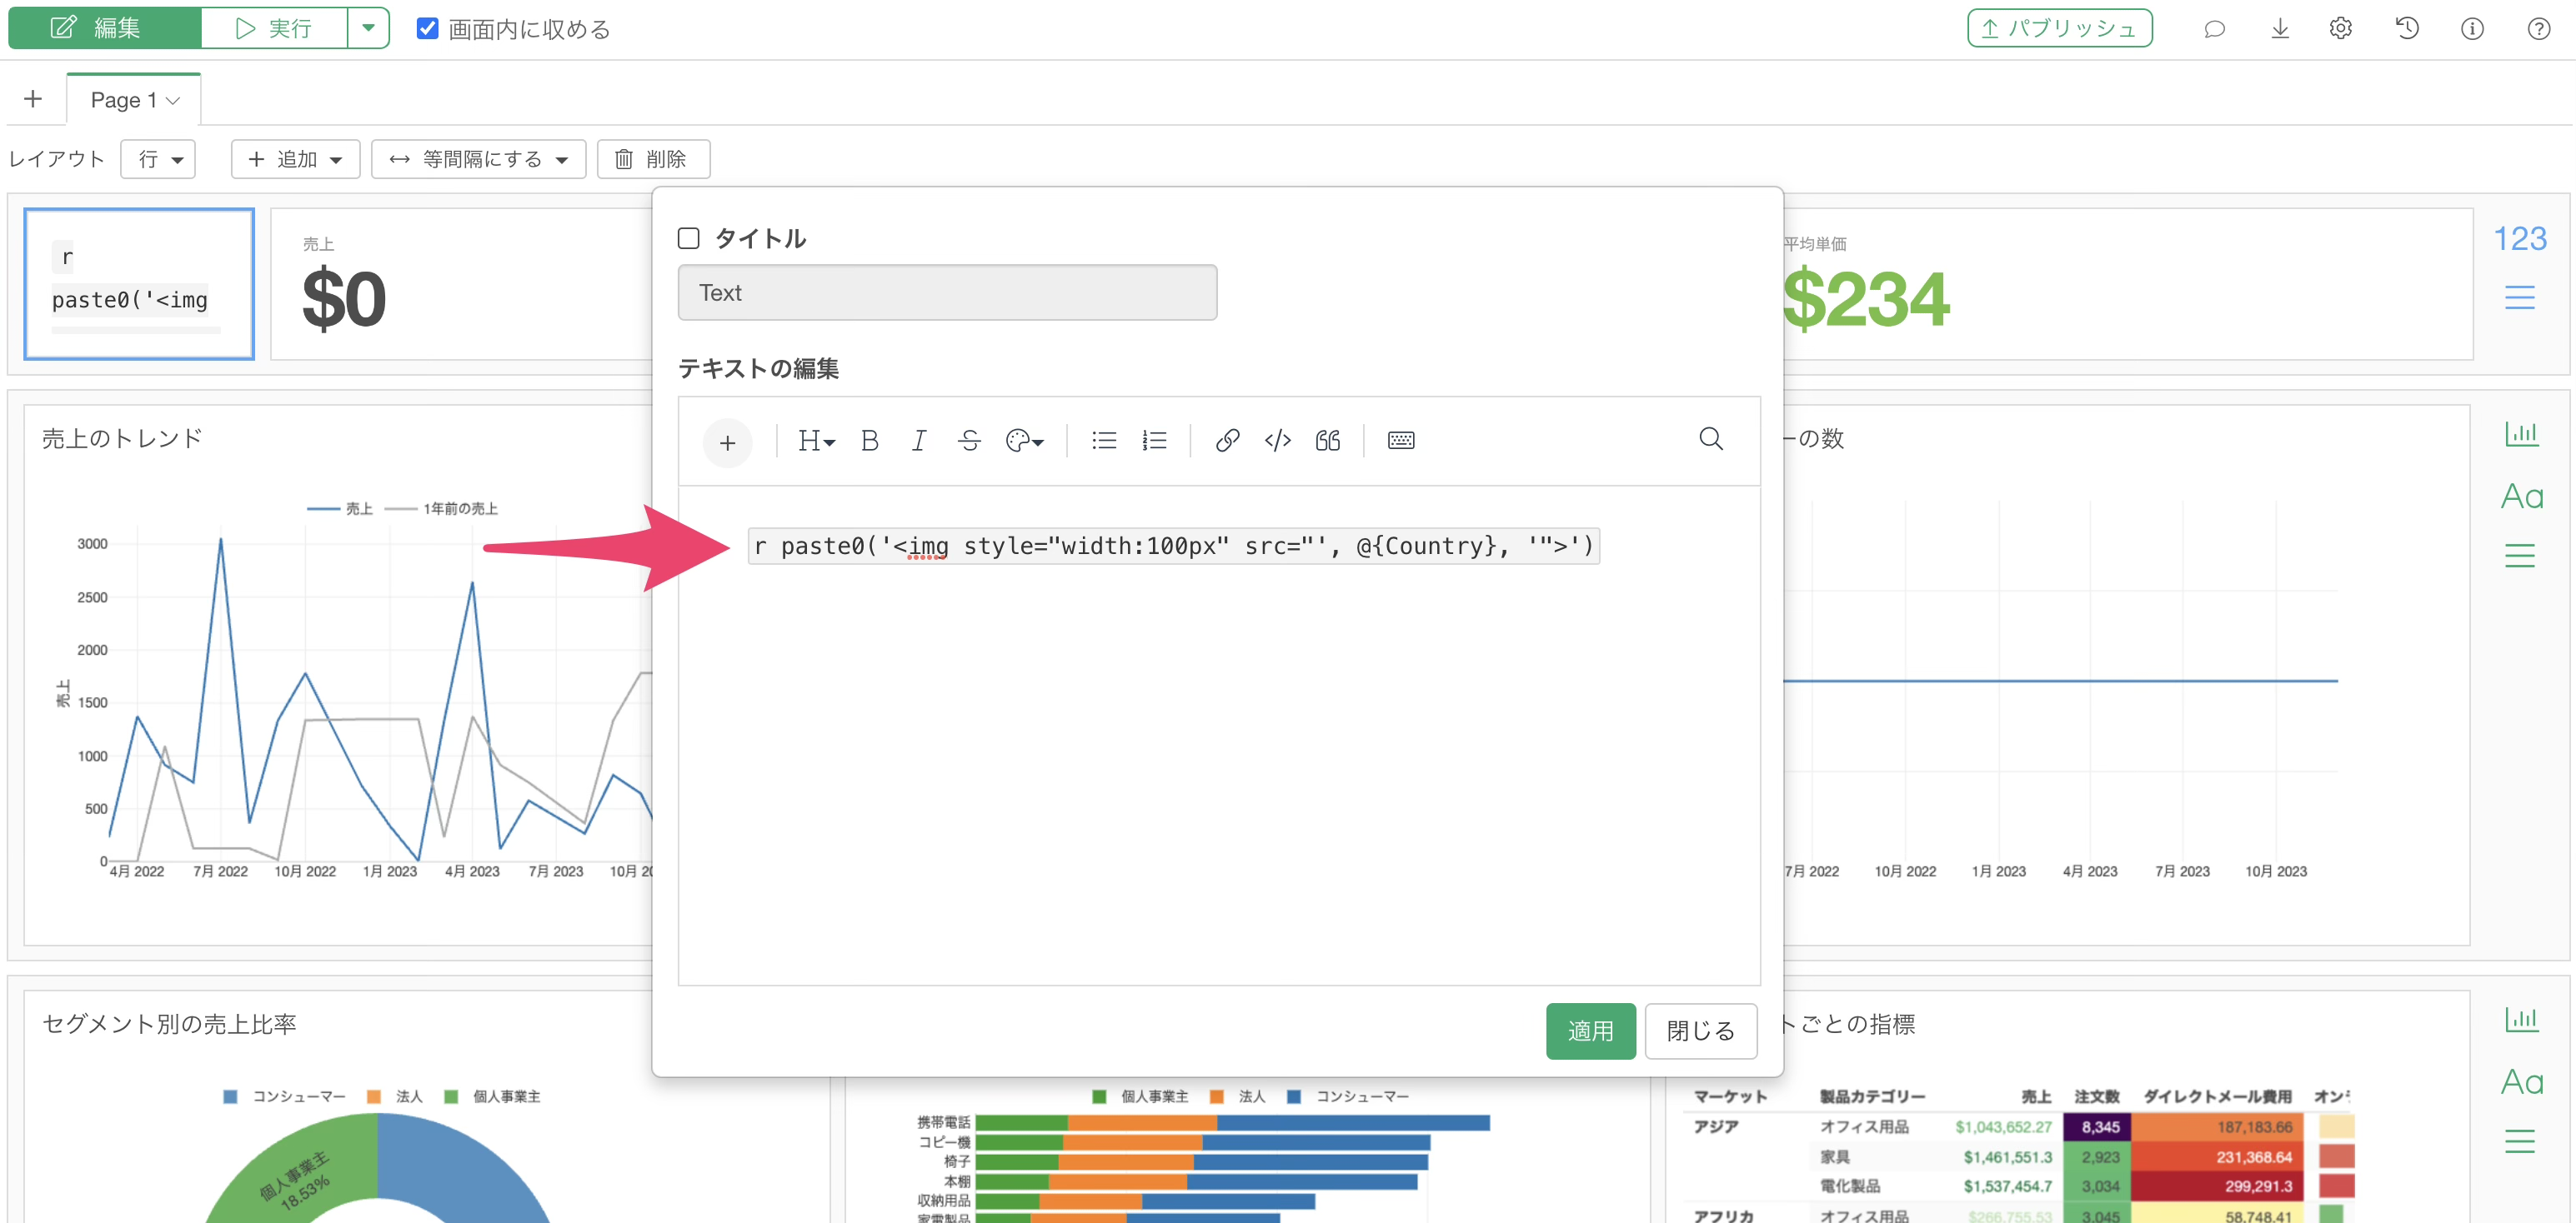Screen dimensions: 2576x1223
Task: Click the パブリッシュ button
Action: (2059, 28)
